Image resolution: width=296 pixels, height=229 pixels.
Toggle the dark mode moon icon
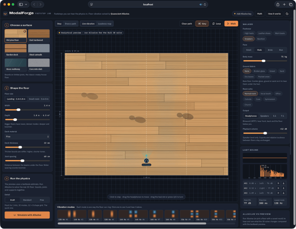point(287,14)
